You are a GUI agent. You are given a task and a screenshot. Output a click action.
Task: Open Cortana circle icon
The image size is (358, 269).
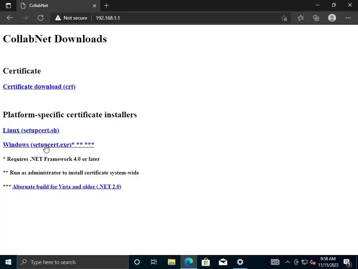137,262
